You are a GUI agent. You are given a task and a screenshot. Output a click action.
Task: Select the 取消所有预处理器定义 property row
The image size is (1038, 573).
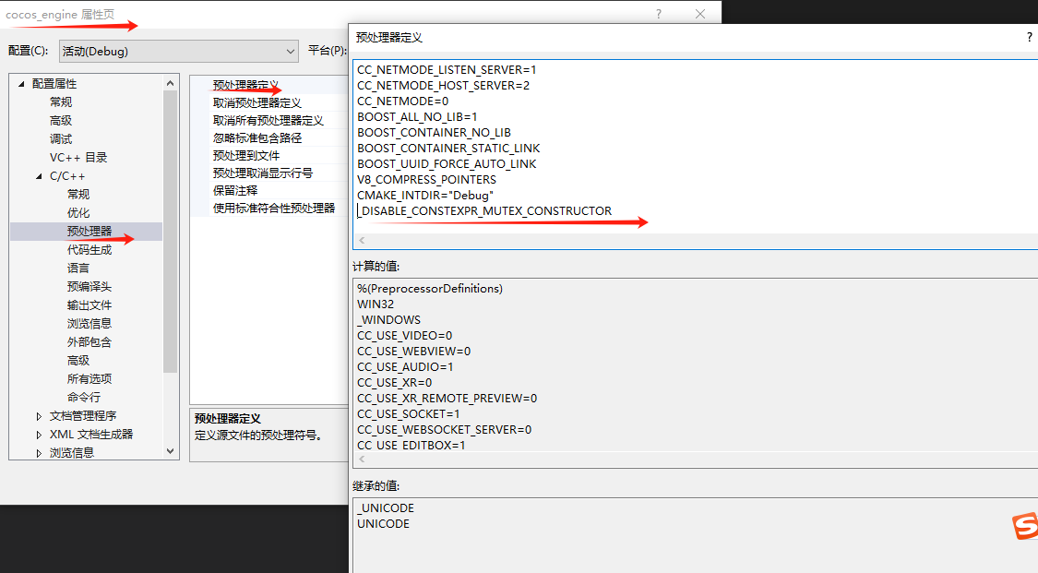pyautogui.click(x=268, y=121)
